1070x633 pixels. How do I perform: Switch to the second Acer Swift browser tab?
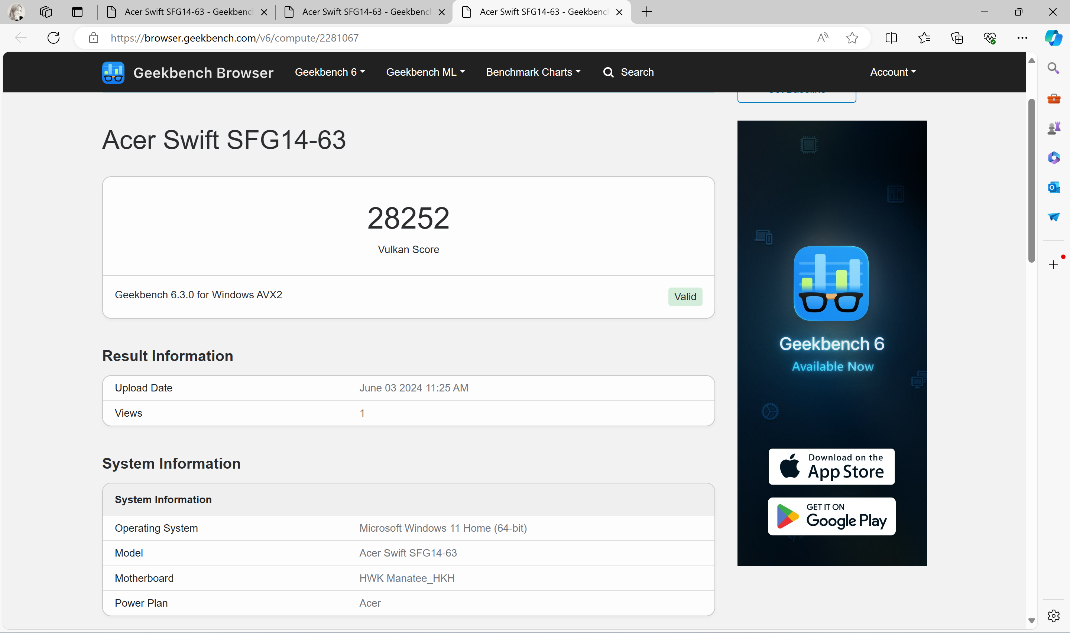(364, 12)
